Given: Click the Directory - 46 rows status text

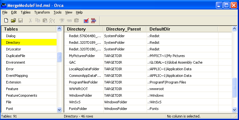Looking at the screenshot, I should pyautogui.click(x=78, y=116).
